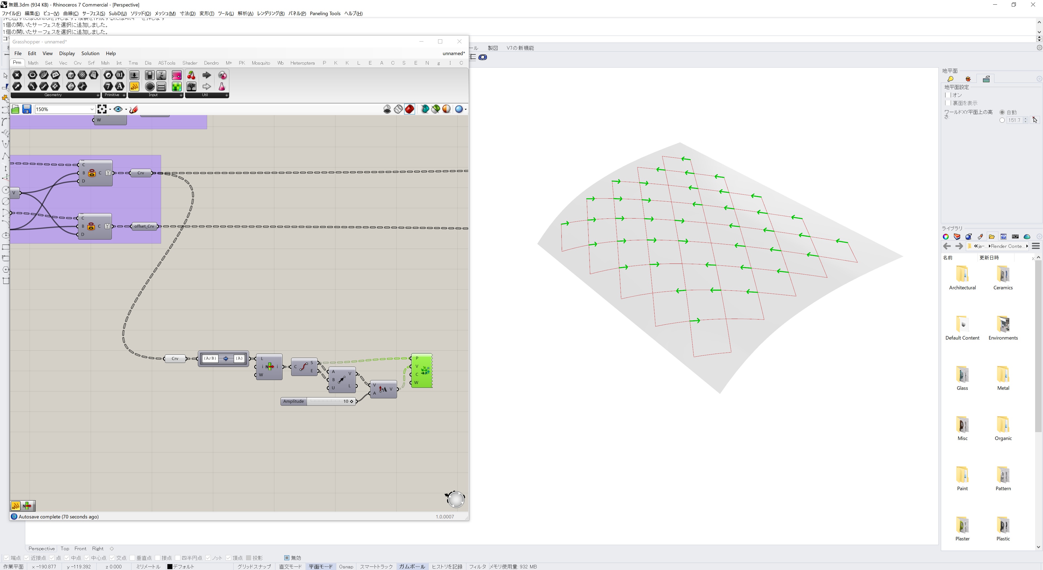Select the Number Slider input component icon

pyautogui.click(x=134, y=76)
